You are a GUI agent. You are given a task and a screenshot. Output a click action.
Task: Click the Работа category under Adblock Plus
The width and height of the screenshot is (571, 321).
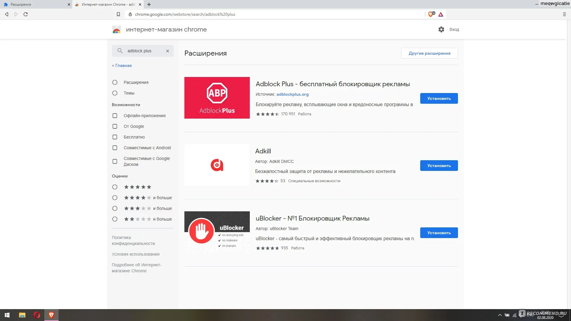click(x=305, y=114)
